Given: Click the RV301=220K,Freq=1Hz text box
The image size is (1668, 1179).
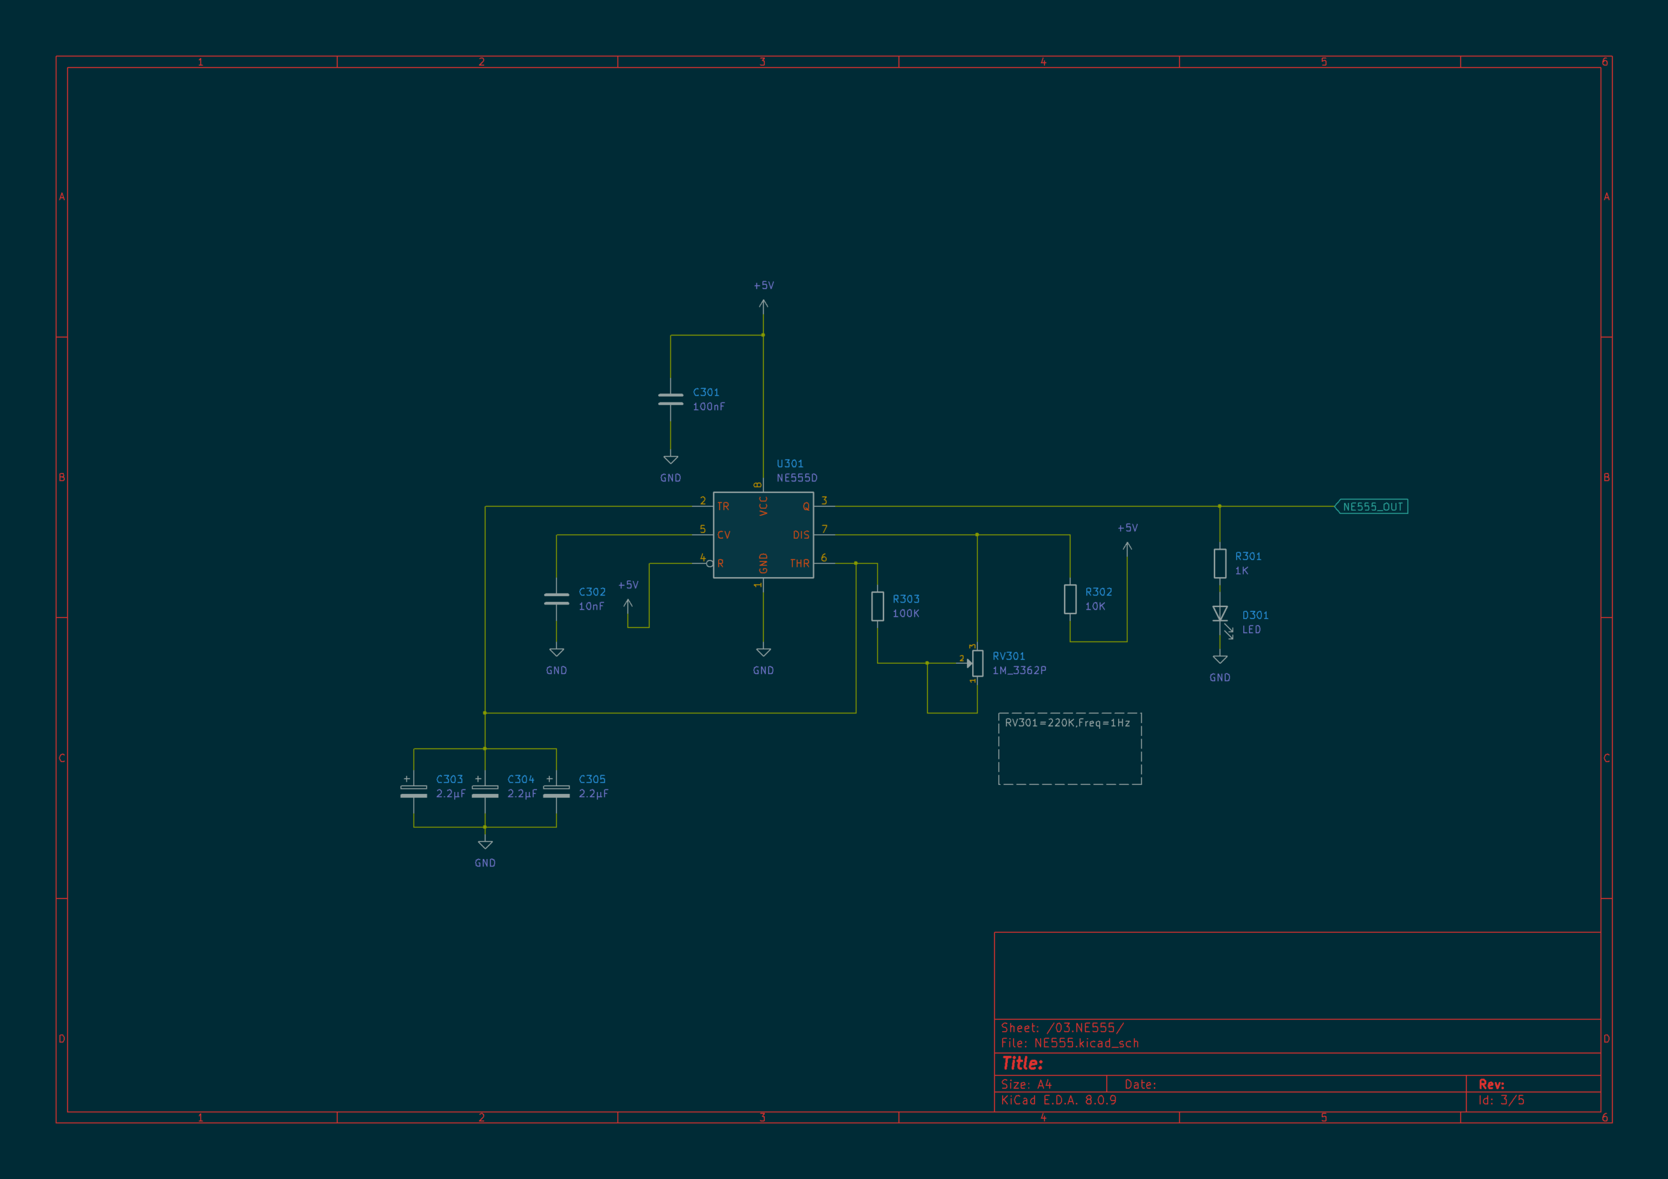Looking at the screenshot, I should [1070, 748].
